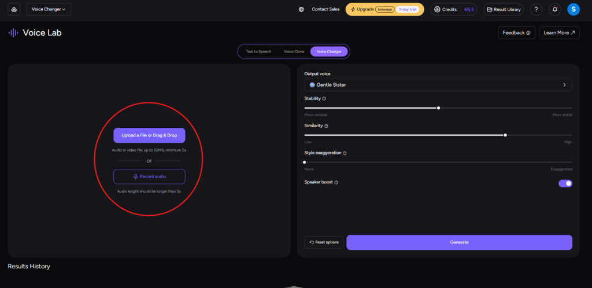This screenshot has width=592, height=288.
Task: Click the Credits coin icon
Action: (437, 9)
